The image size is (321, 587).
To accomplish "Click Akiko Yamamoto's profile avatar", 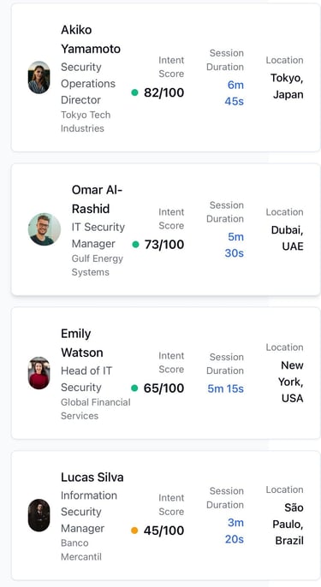I will tap(39, 78).
